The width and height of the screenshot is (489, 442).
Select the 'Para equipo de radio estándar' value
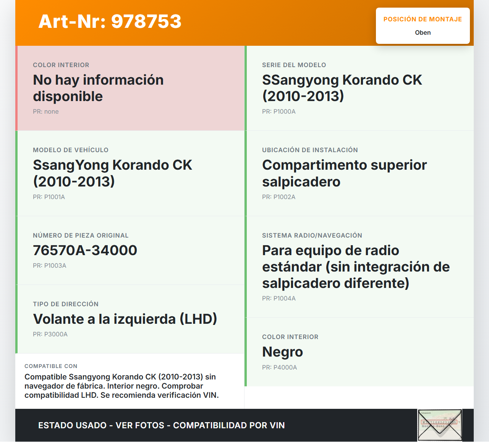click(356, 267)
